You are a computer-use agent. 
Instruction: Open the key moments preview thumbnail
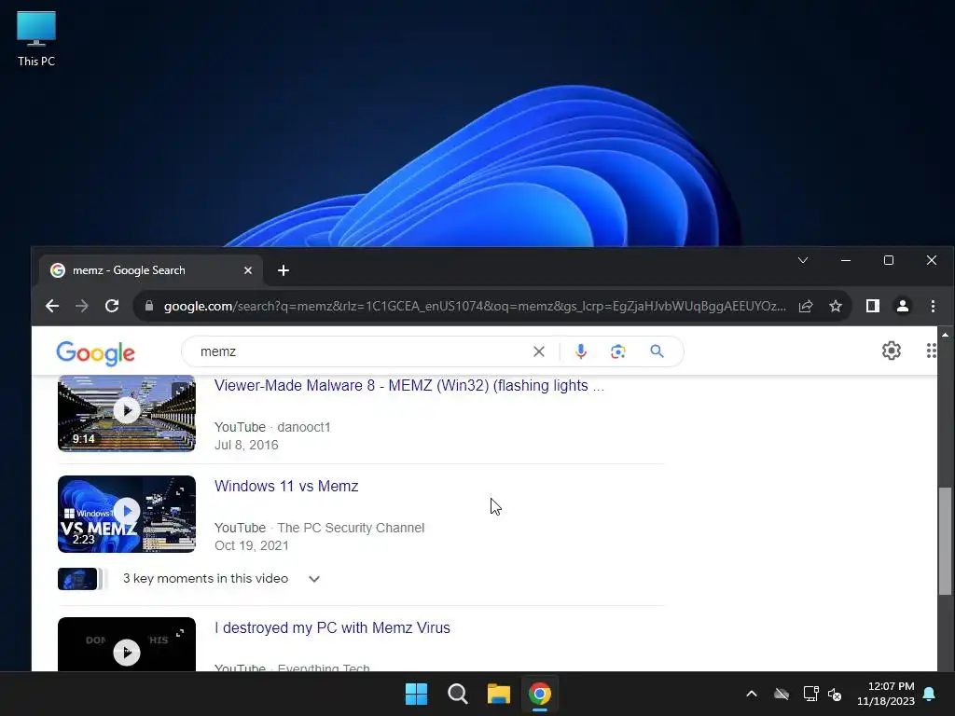click(77, 579)
